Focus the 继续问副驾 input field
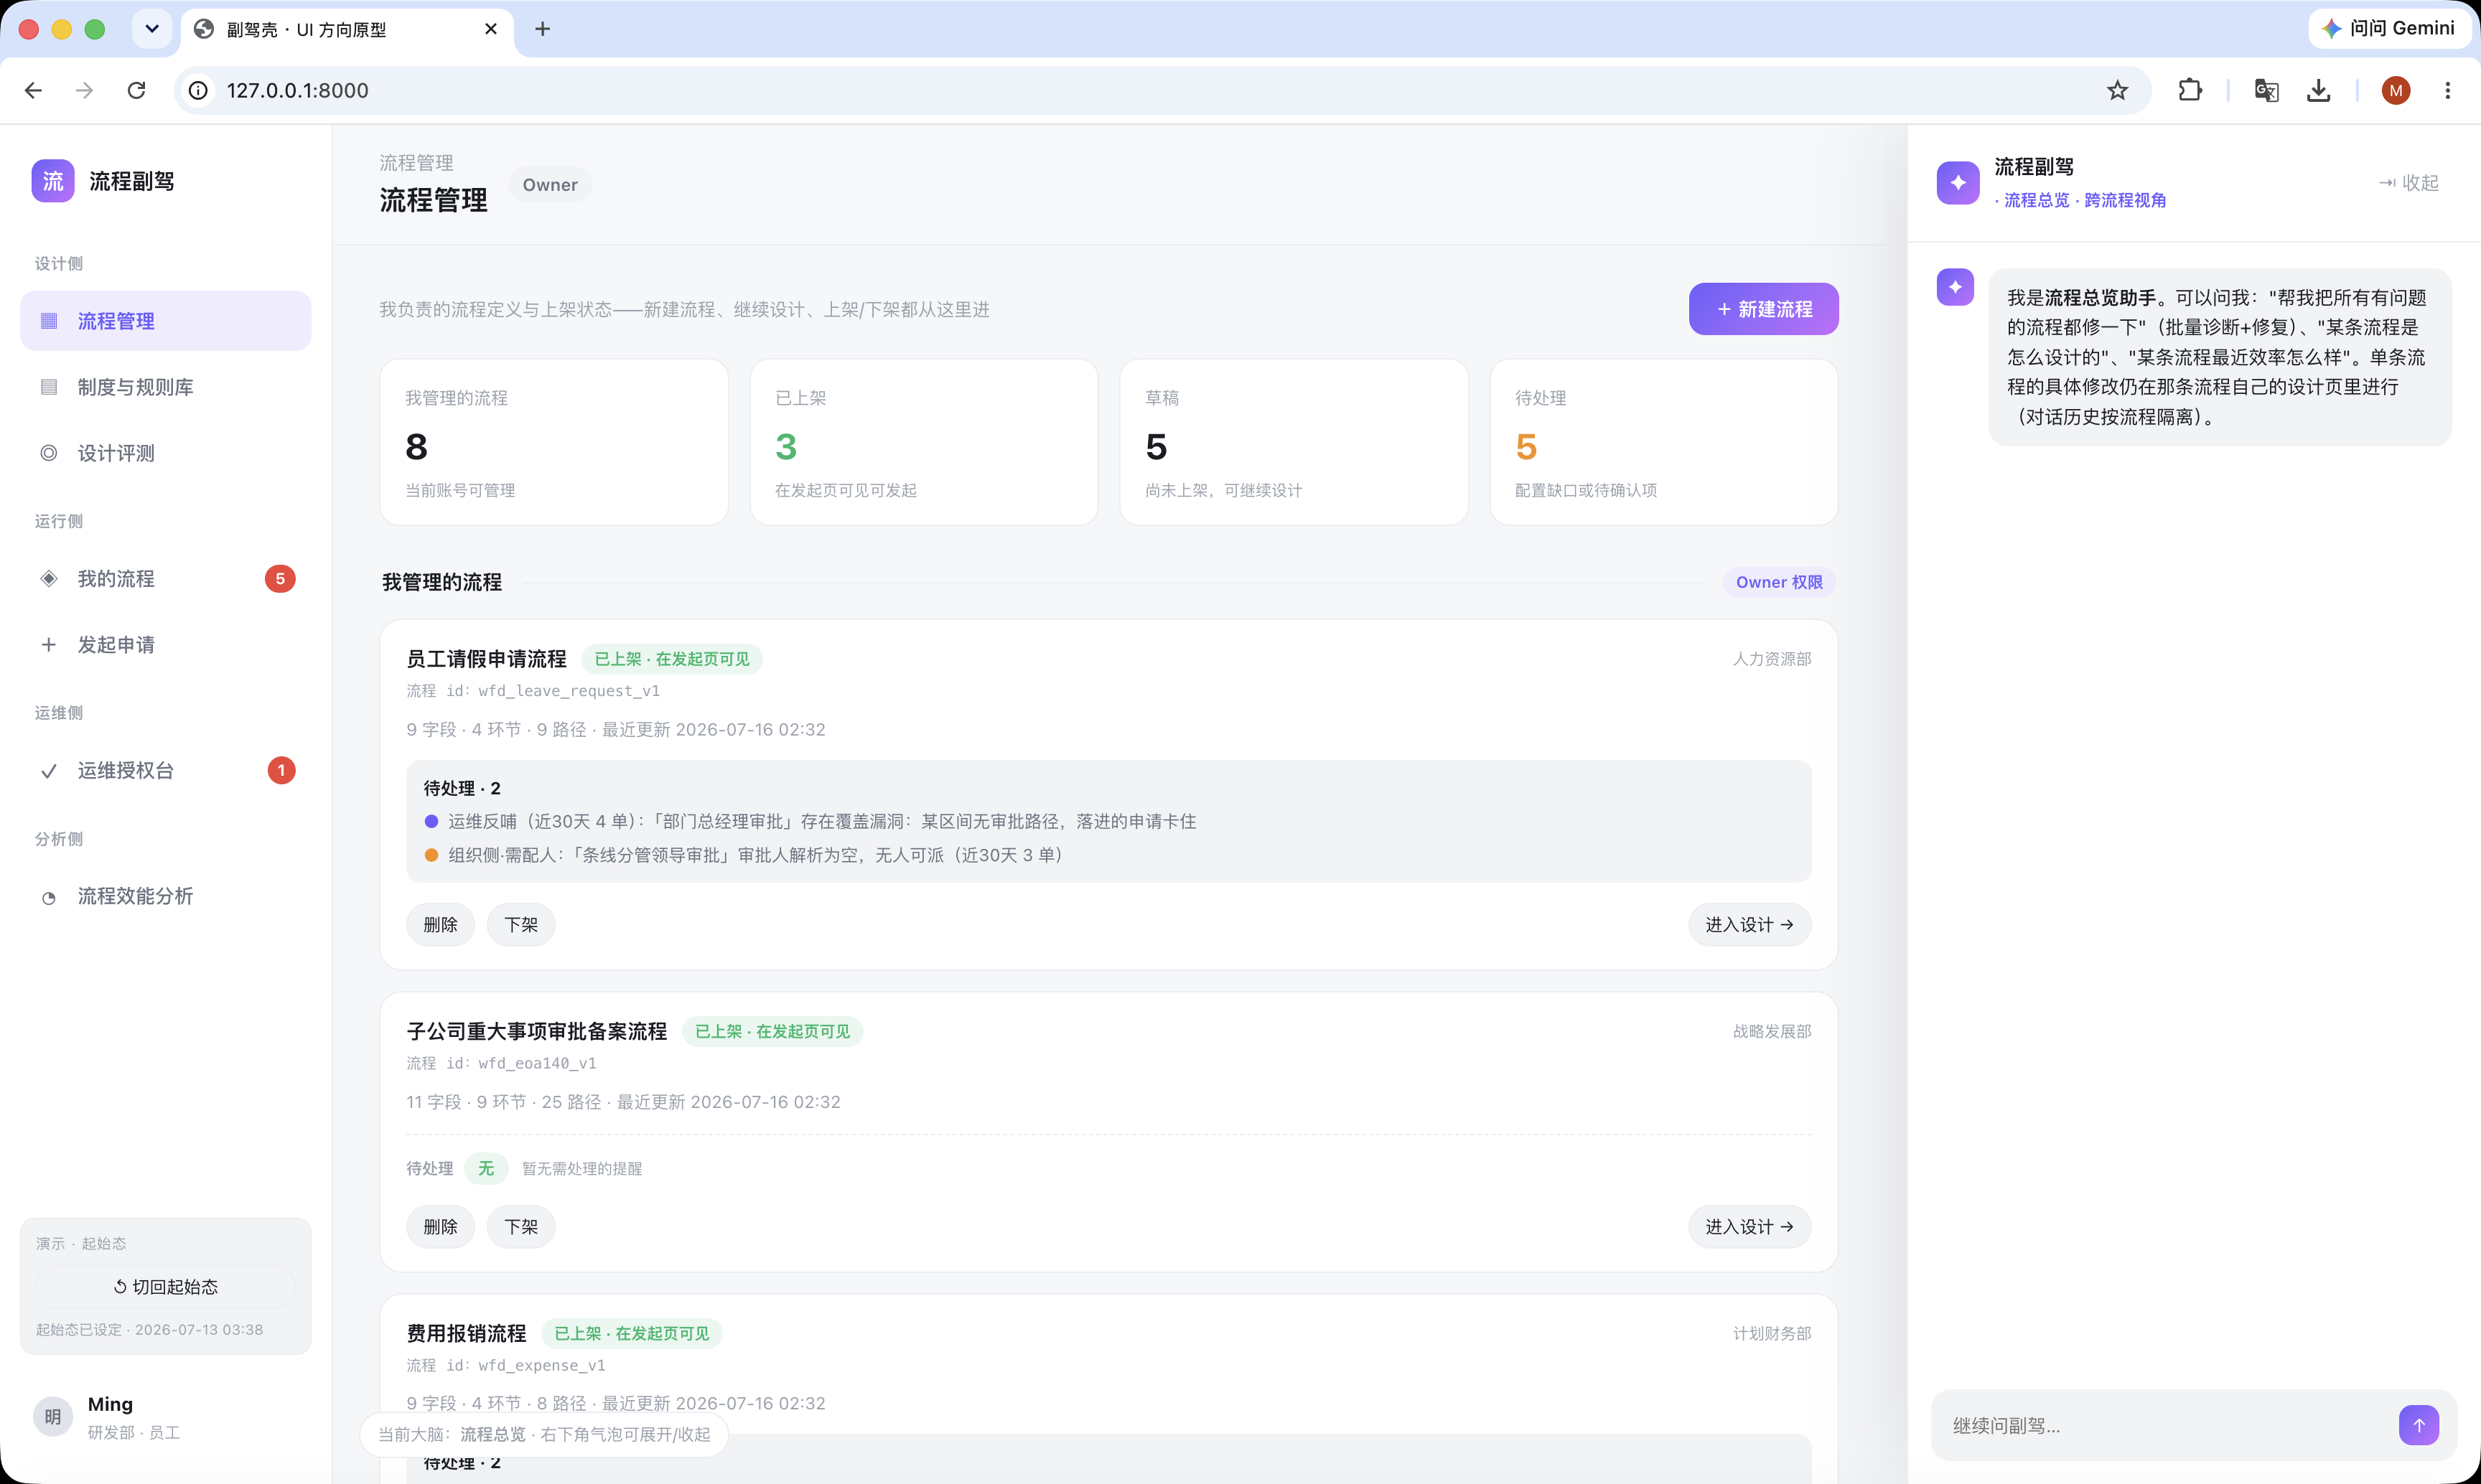Viewport: 2481px width, 1484px height. coord(2166,1426)
